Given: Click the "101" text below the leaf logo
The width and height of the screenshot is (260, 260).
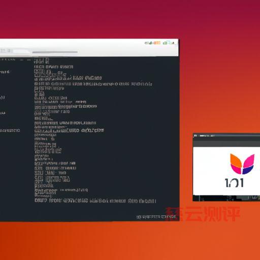Looking at the screenshot, I should point(234,183).
